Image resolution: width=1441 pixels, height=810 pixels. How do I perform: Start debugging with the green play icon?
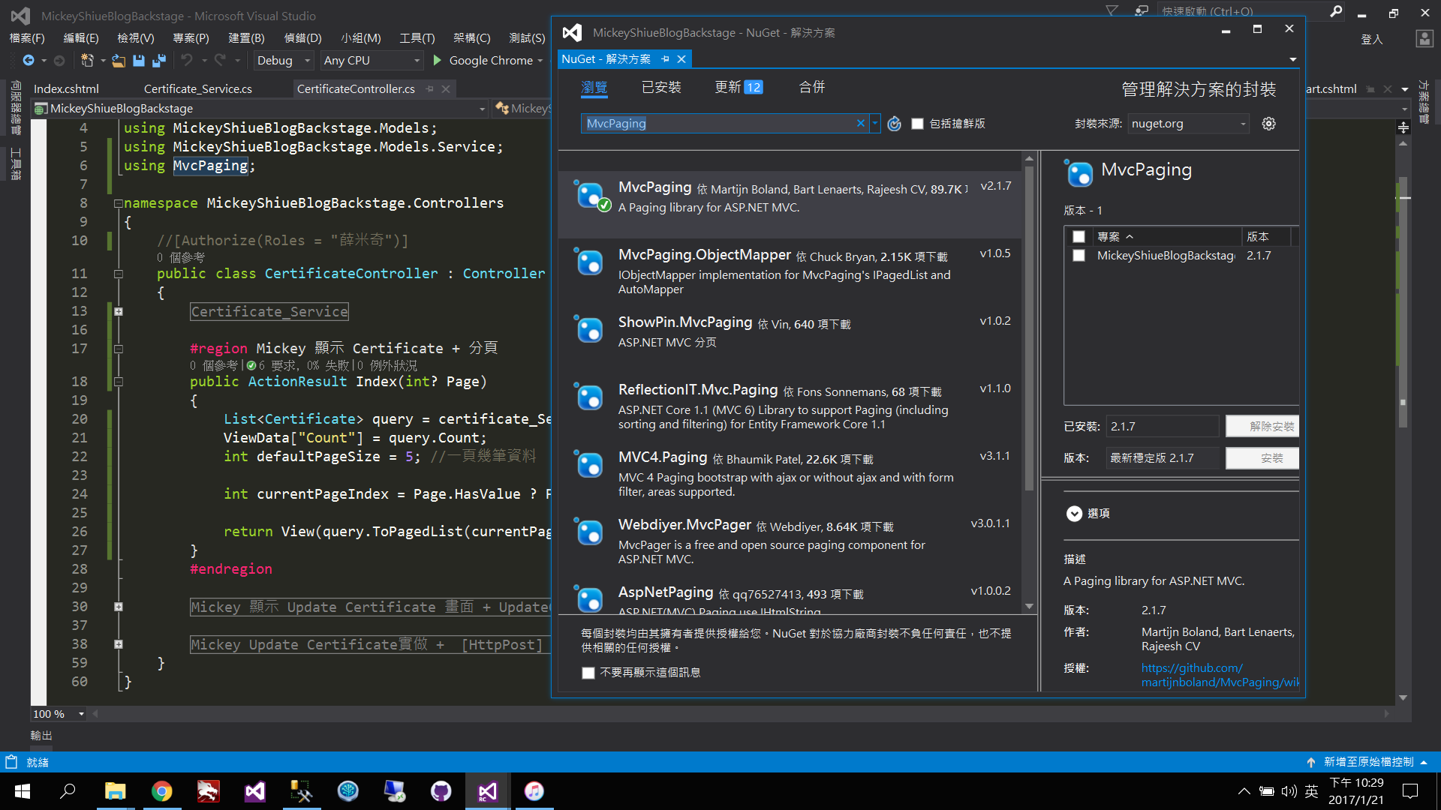click(x=438, y=60)
